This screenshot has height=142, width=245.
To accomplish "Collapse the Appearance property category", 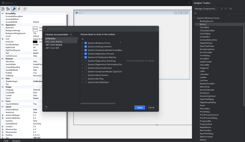I will [x=3, y=25].
